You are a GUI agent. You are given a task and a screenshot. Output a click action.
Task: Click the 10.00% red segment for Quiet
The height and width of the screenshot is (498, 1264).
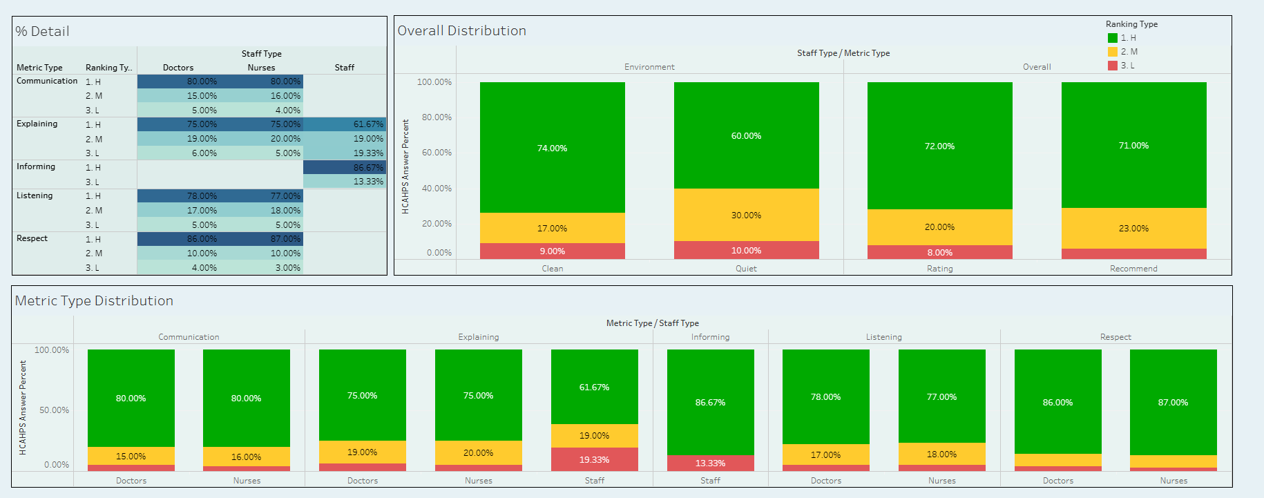pos(747,250)
